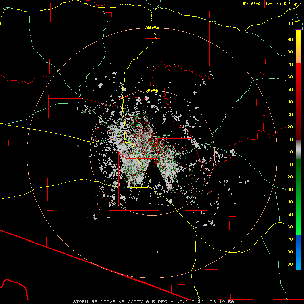
Task: Click the -40 knot scale label
Action: tap(289, 202)
